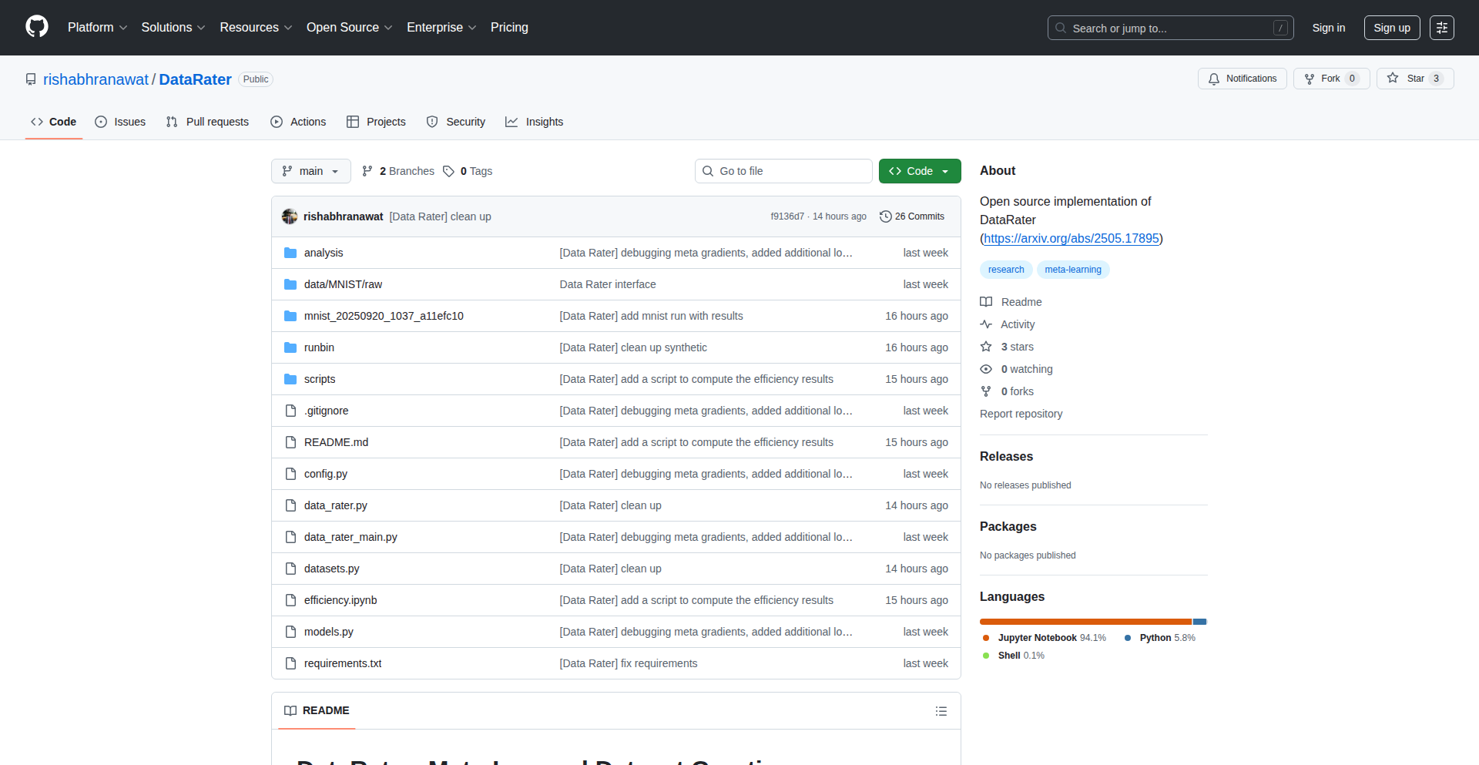View the 3 stars link
The width and height of the screenshot is (1479, 765).
[1008, 347]
